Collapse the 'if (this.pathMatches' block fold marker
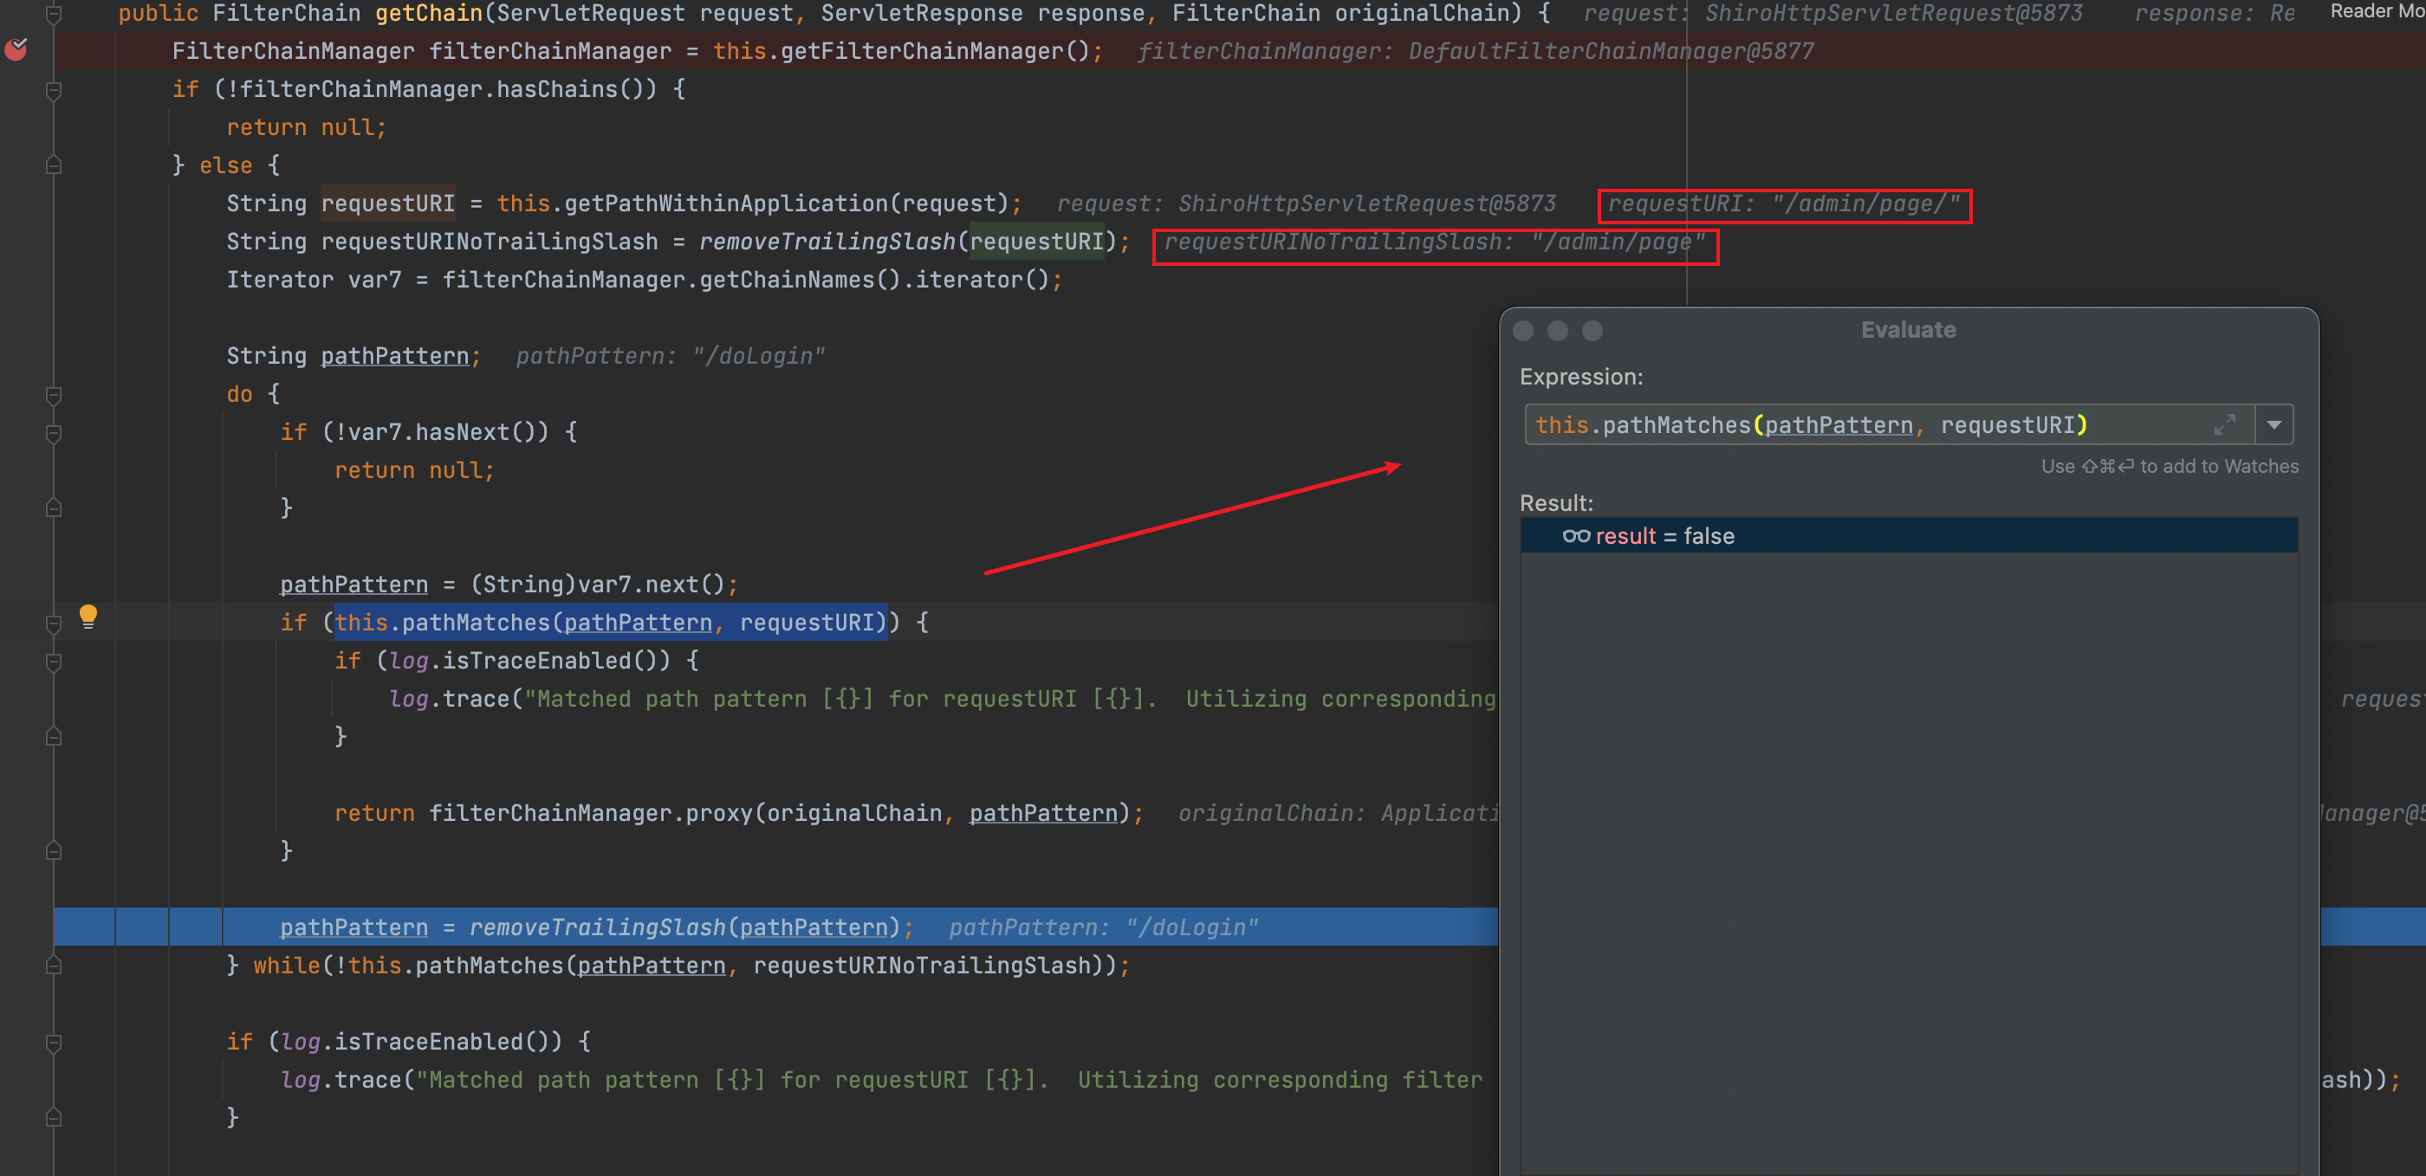This screenshot has width=2426, height=1176. click(54, 624)
